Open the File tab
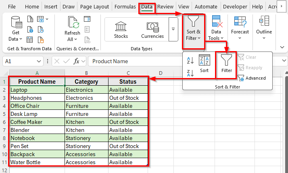Screen dimensions: 288x173 12,7
